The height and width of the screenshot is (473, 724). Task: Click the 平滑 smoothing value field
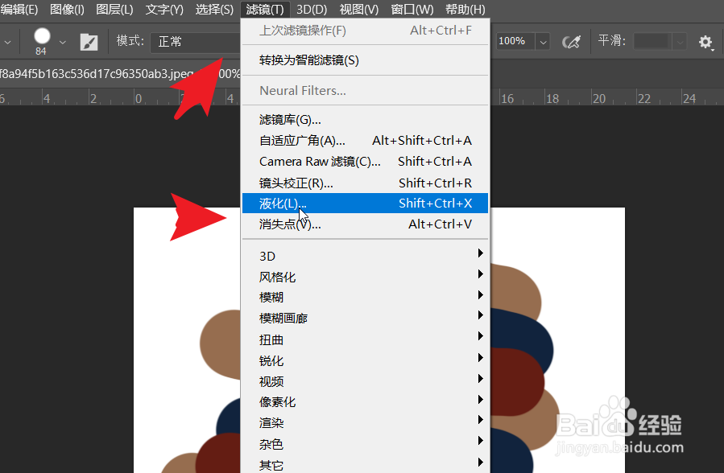(x=652, y=42)
